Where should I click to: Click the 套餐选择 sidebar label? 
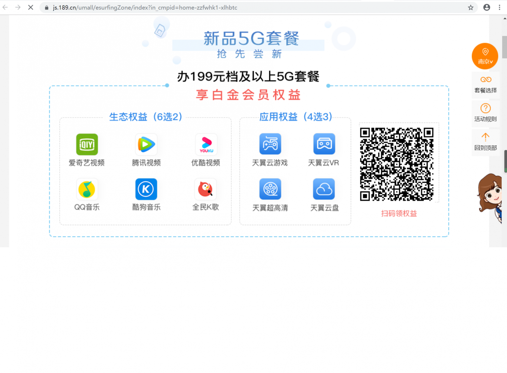tap(485, 90)
